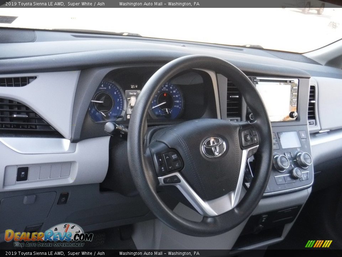Click the right-side steering wheel control pad
This screenshot has height=257, width=342.
point(249,137)
